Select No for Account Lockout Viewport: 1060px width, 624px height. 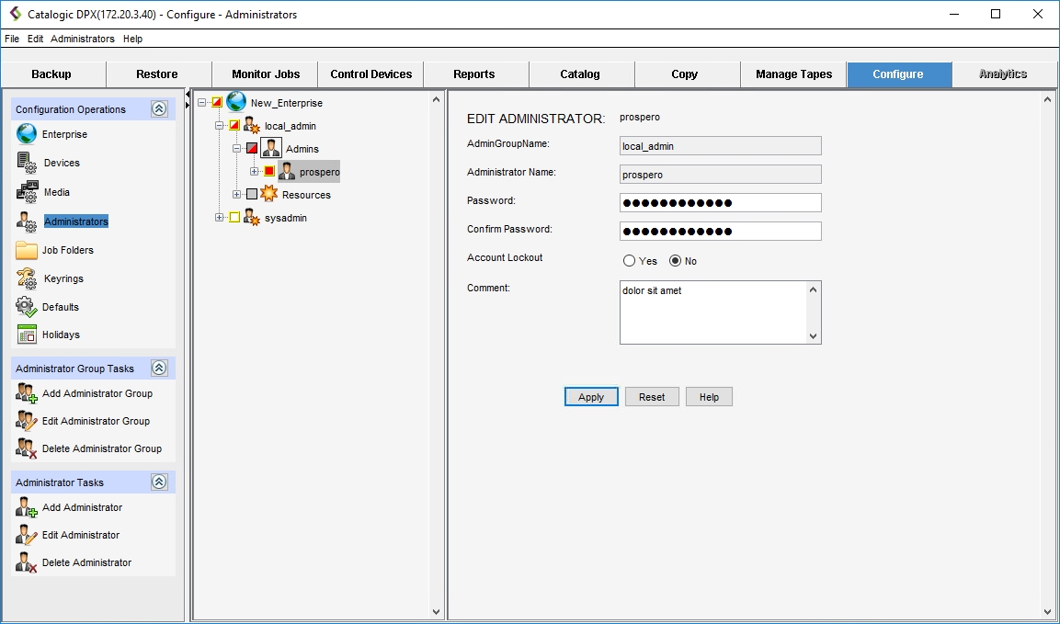[x=676, y=261]
